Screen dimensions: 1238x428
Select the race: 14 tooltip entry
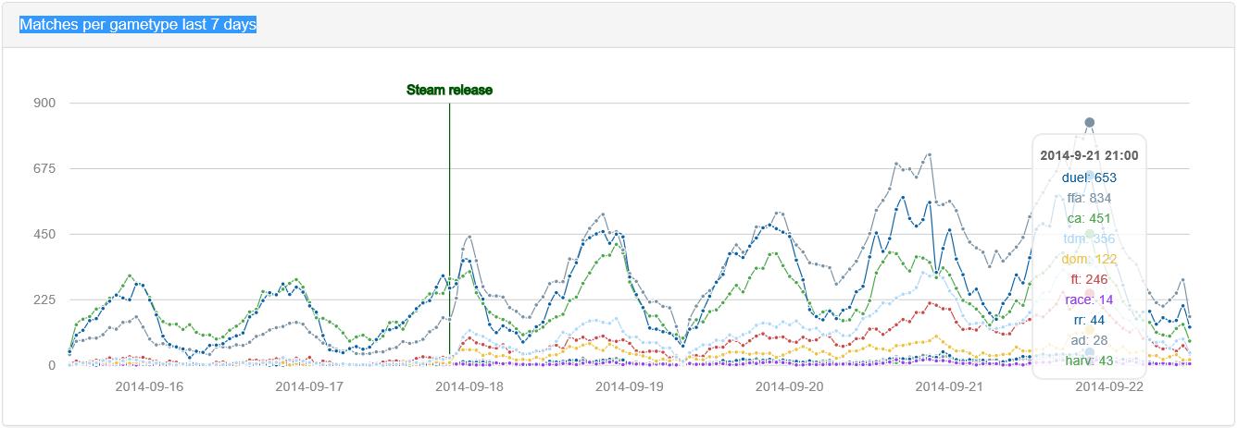pos(1089,300)
